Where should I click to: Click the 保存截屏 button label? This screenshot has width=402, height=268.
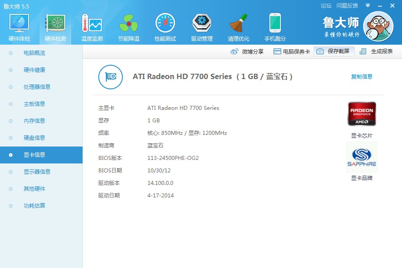pos(339,51)
